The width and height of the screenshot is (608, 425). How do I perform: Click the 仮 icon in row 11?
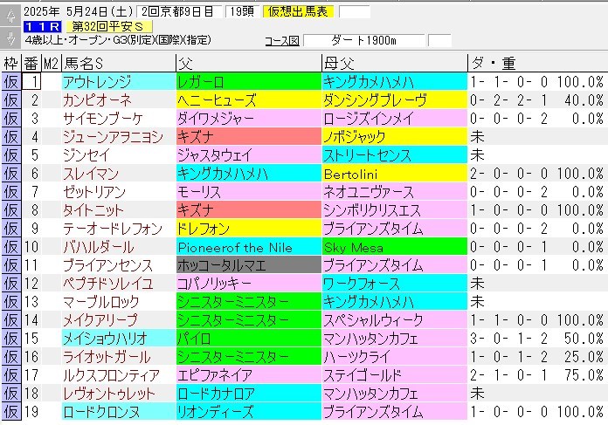11,265
